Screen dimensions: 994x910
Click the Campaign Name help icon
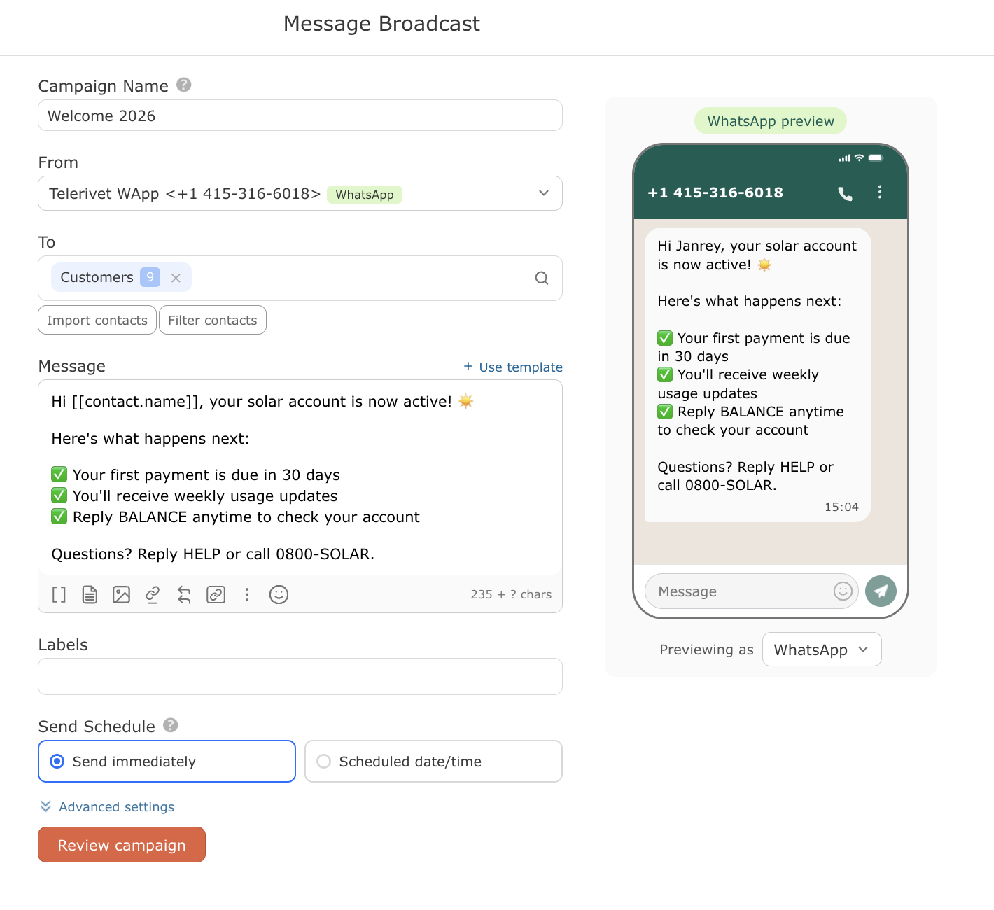[183, 85]
